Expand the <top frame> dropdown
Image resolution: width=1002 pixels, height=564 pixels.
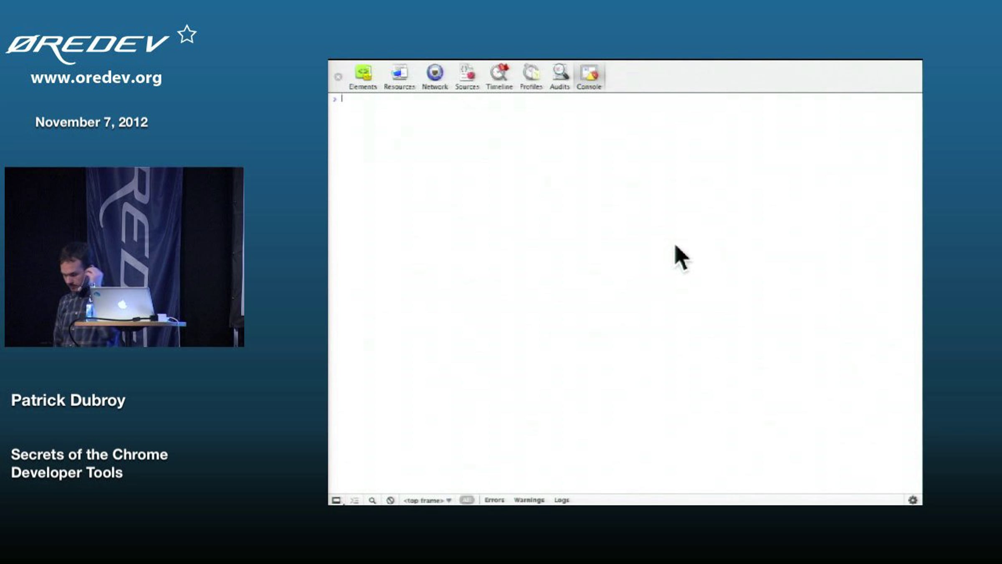pos(427,500)
